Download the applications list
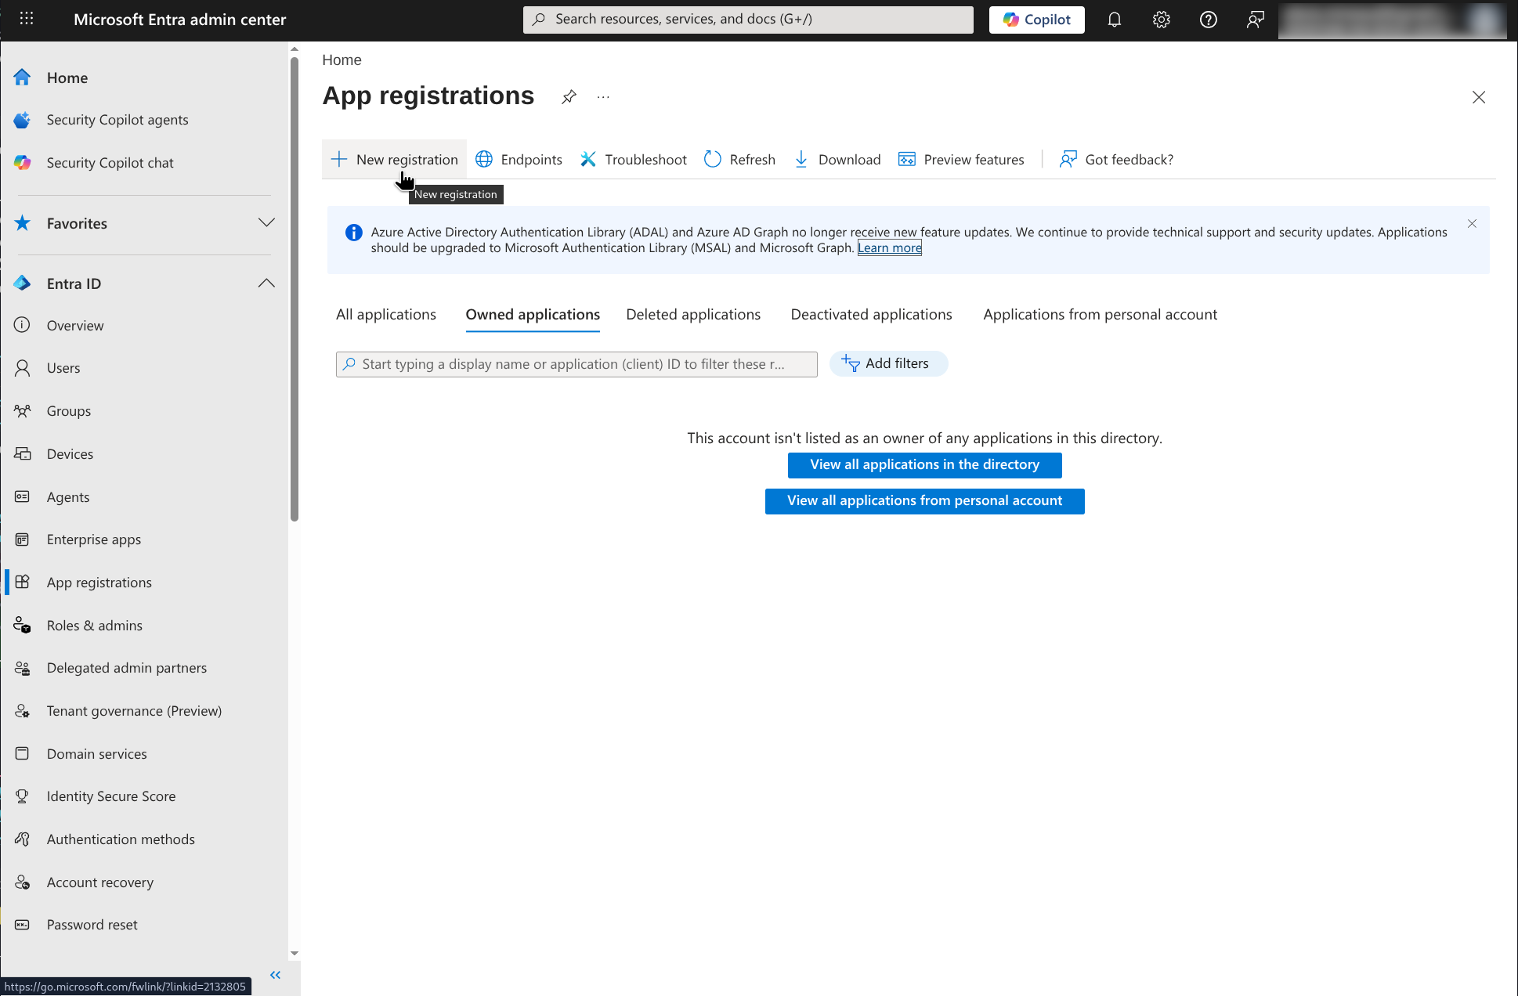 pos(837,160)
